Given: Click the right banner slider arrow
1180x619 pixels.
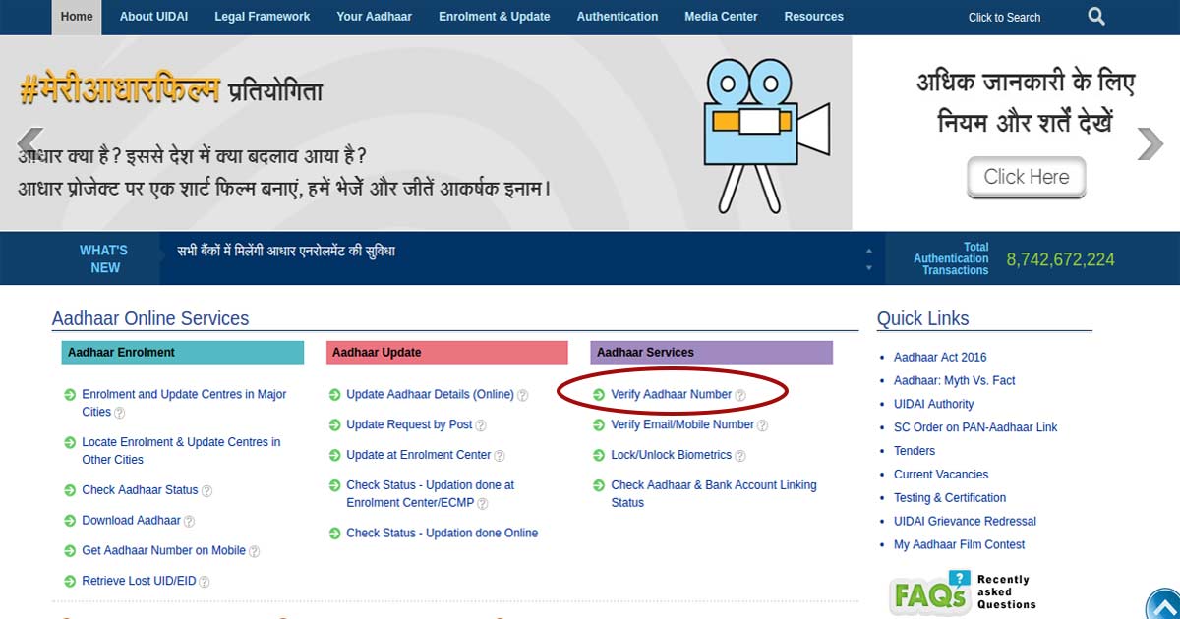Looking at the screenshot, I should click(x=1150, y=143).
